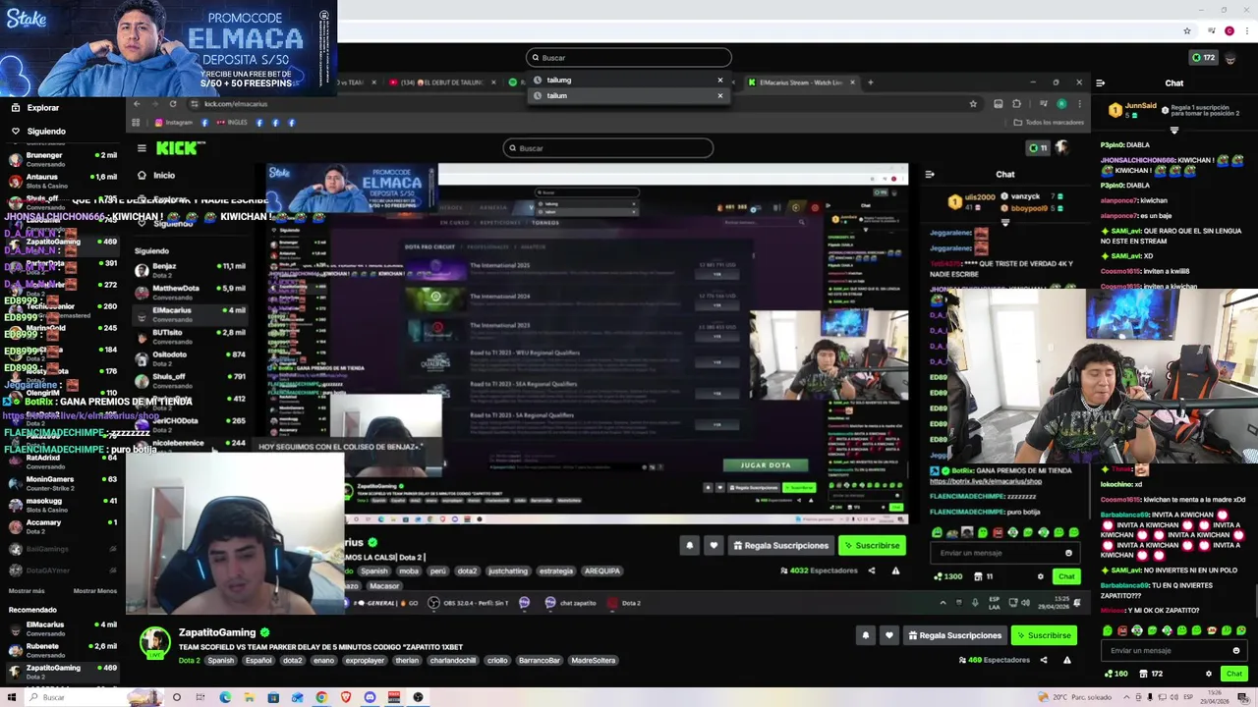Open Google Chrome from the taskbar

click(x=321, y=698)
